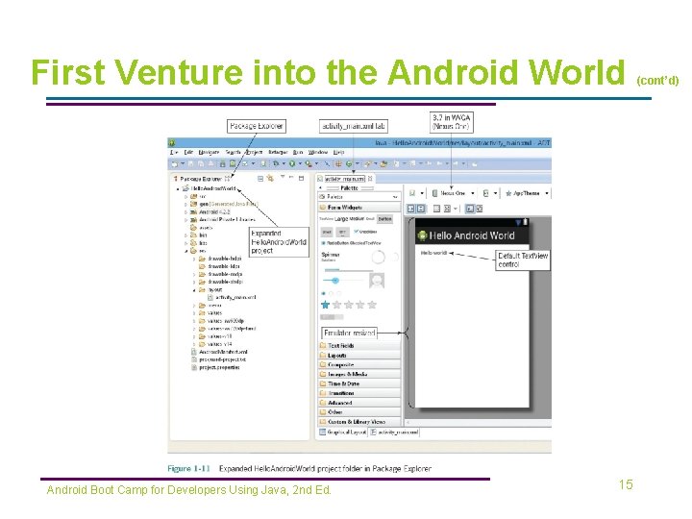Pick the Large text widget in palette
This screenshot has width=692, height=519.
point(341,219)
